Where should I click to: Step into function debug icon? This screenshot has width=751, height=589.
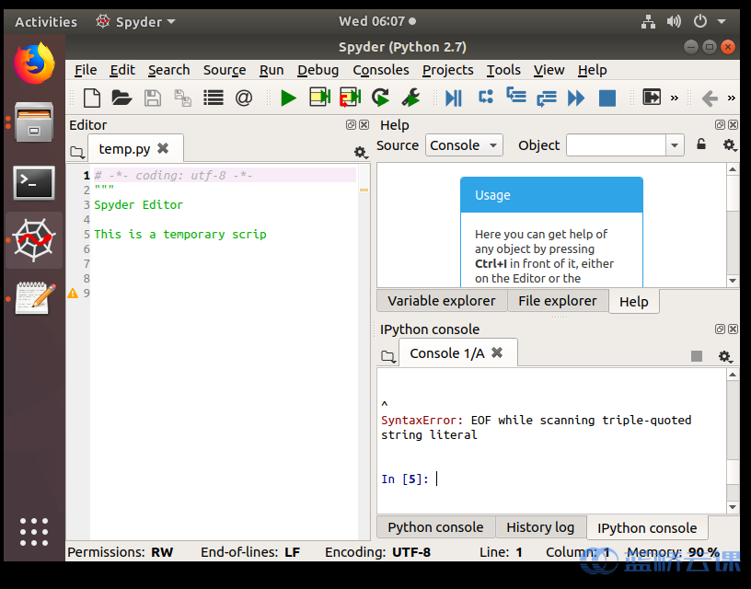click(516, 97)
